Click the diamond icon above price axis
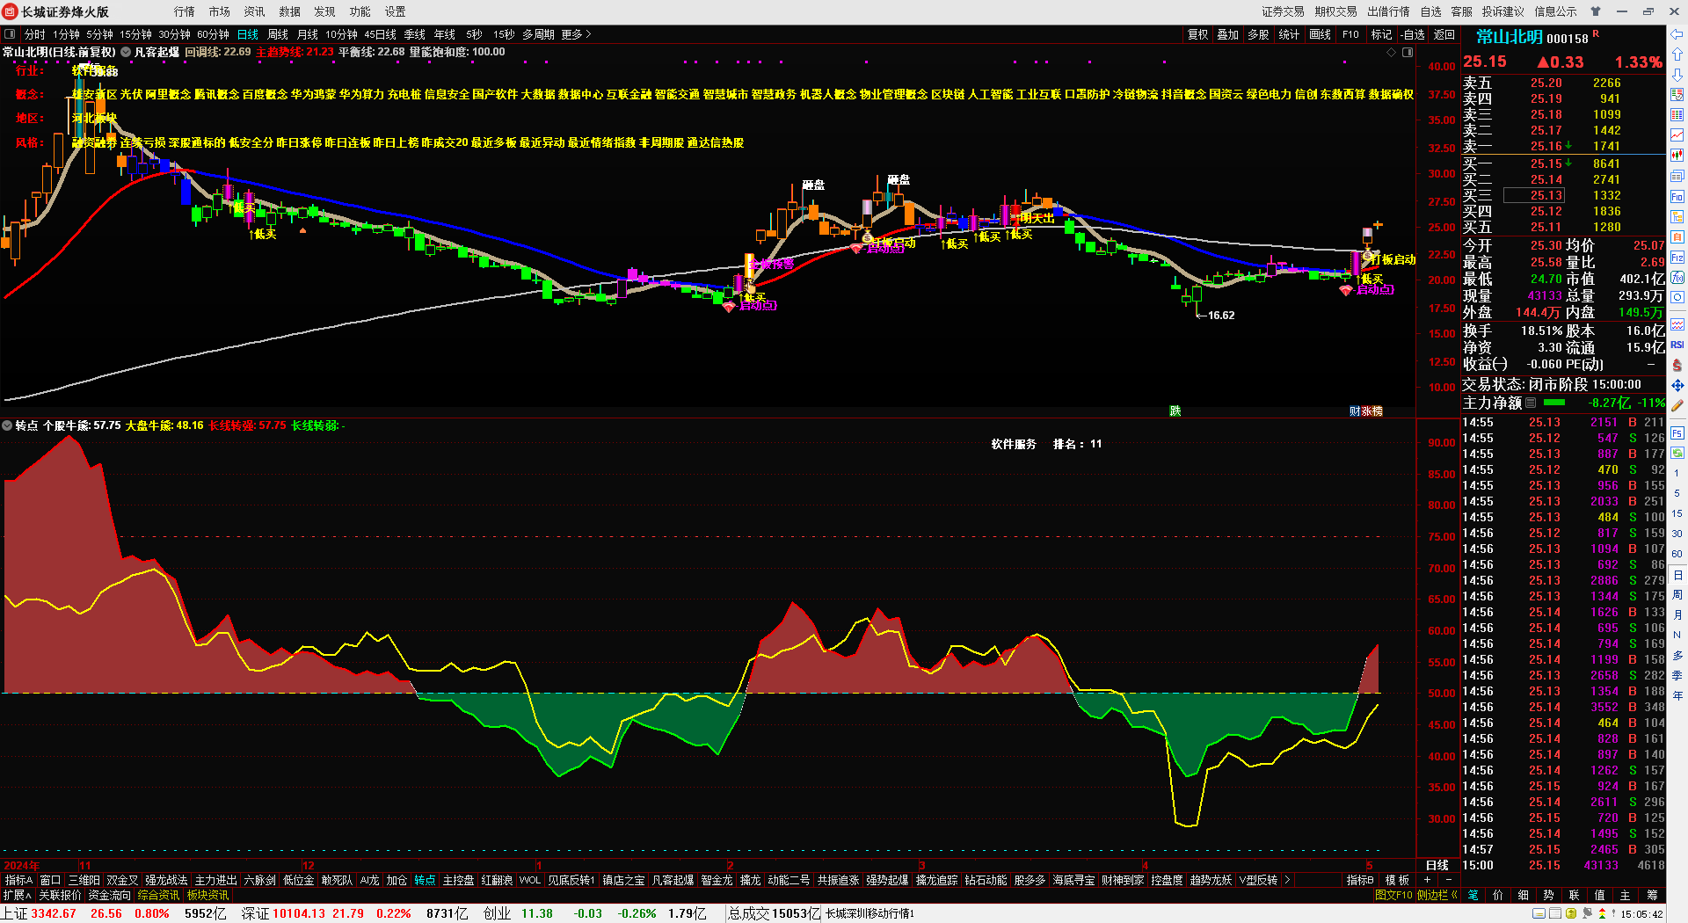This screenshot has width=1688, height=923. tap(1391, 53)
